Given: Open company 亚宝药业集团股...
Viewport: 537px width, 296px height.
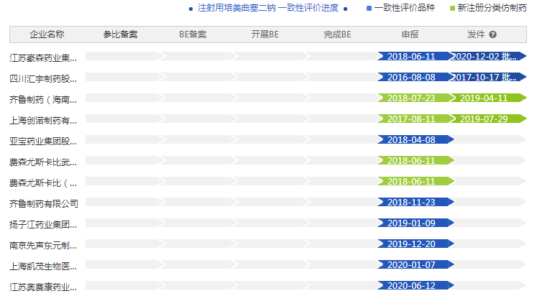Looking at the screenshot, I should 43,142.
